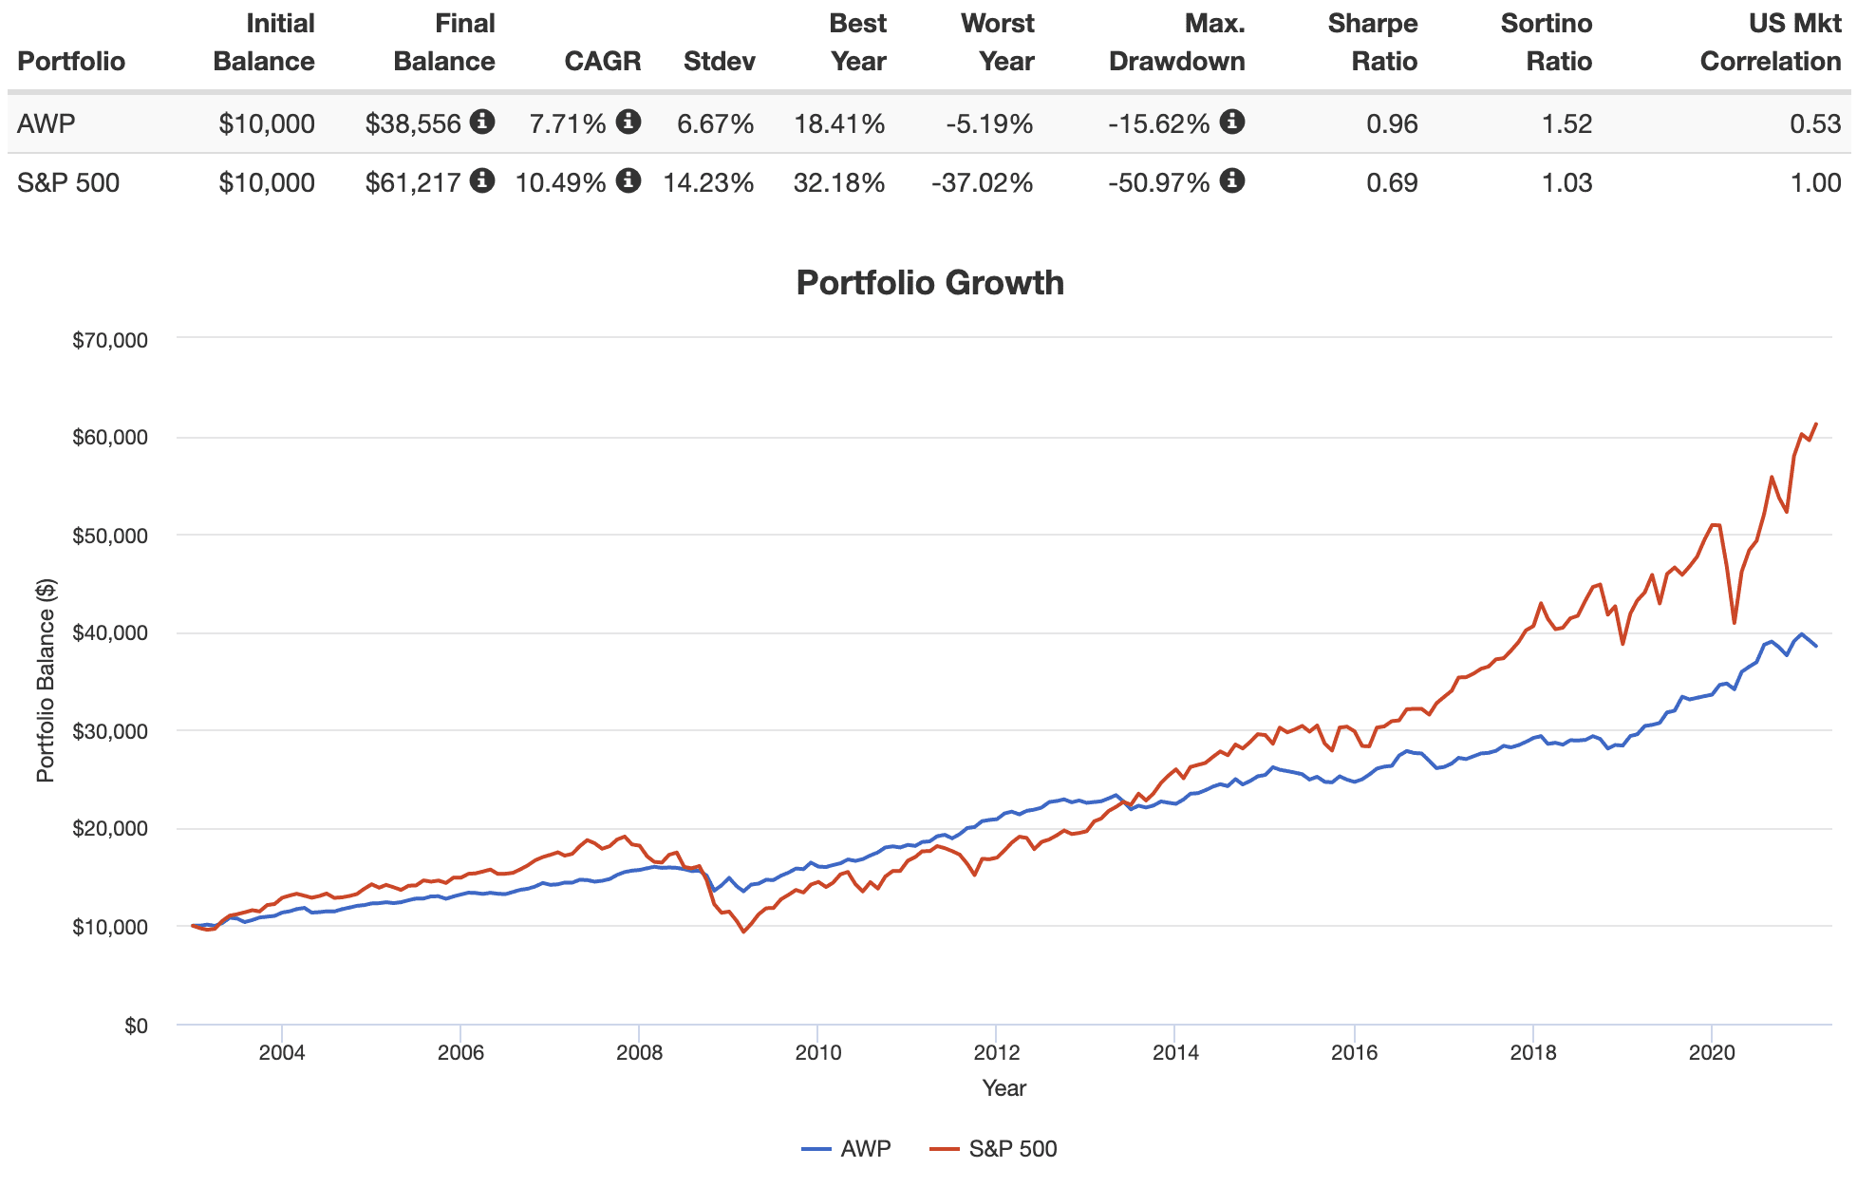Click the Portfolio Growth chart title
1857x1187 pixels.
(929, 283)
